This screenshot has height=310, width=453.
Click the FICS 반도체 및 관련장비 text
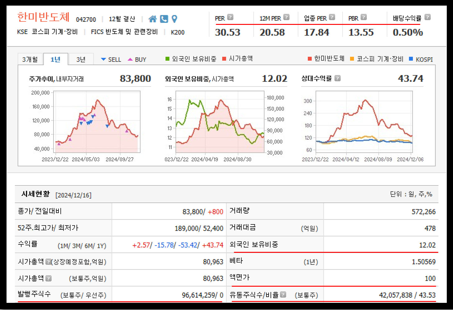tap(124, 32)
